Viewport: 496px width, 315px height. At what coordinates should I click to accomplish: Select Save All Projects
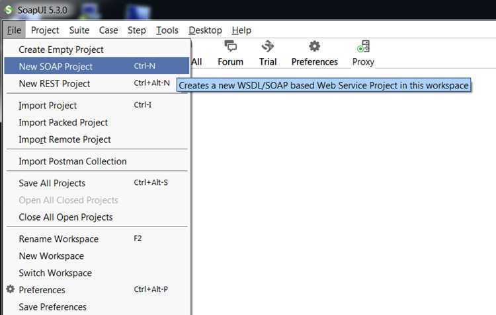point(97,183)
